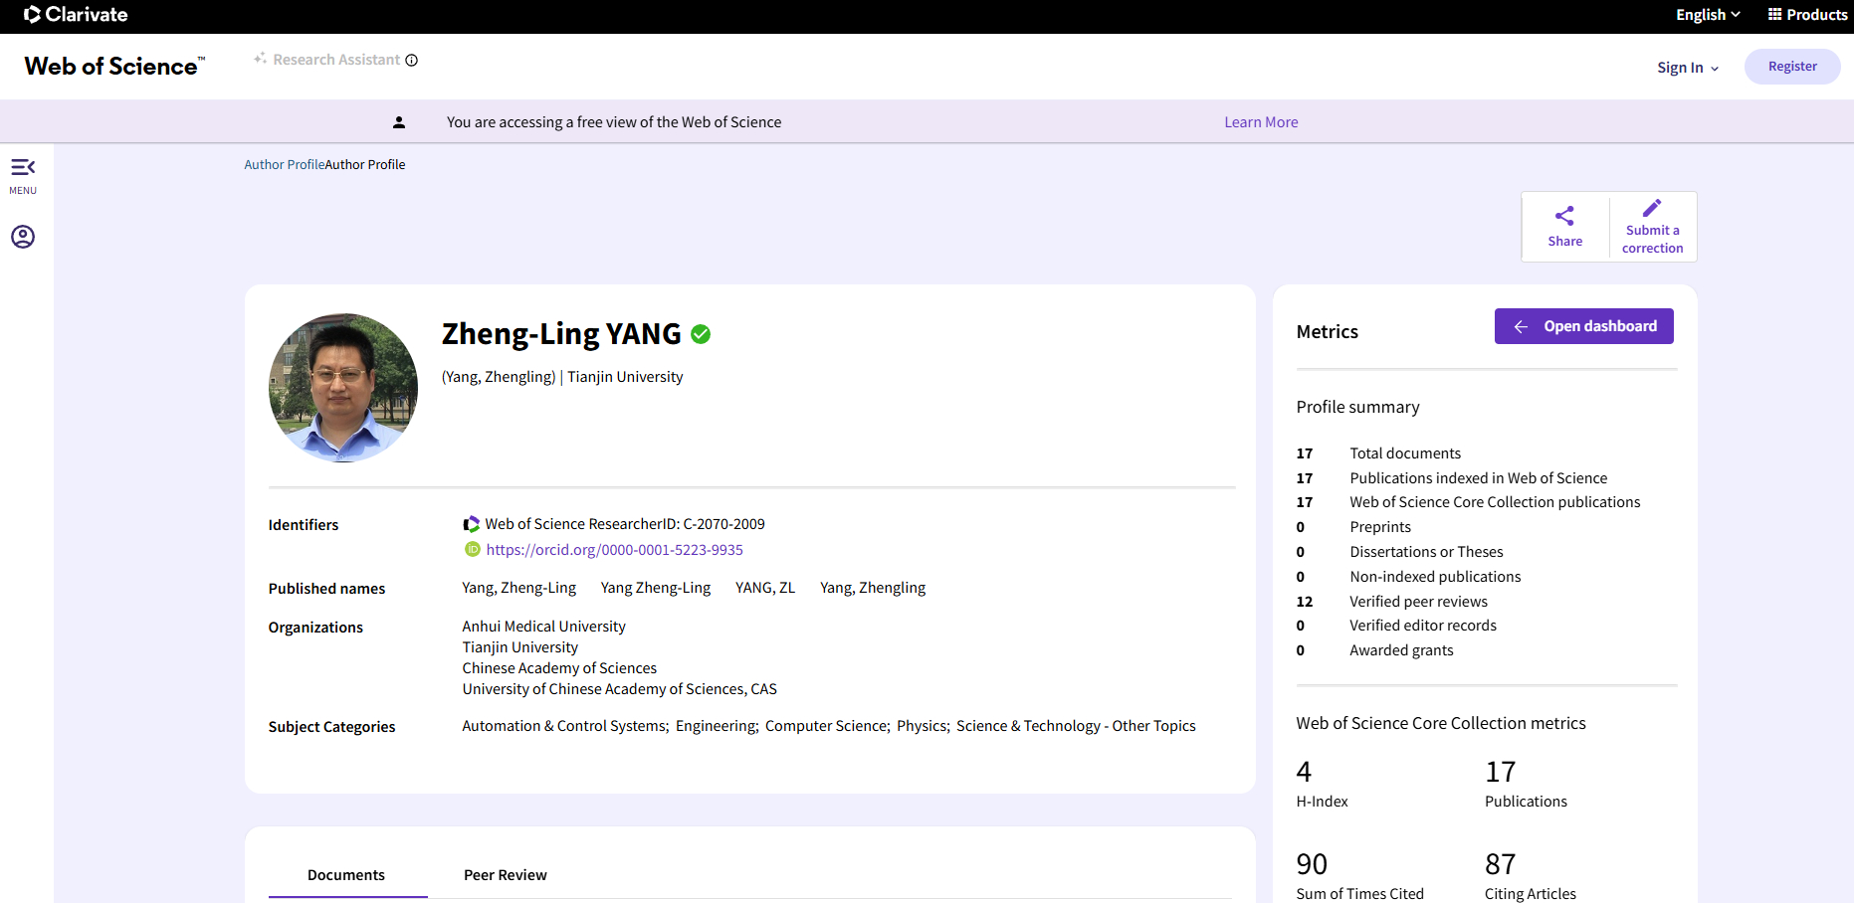This screenshot has height=903, width=1854.
Task: Click the Submit a correction pencil icon
Action: pyautogui.click(x=1652, y=208)
